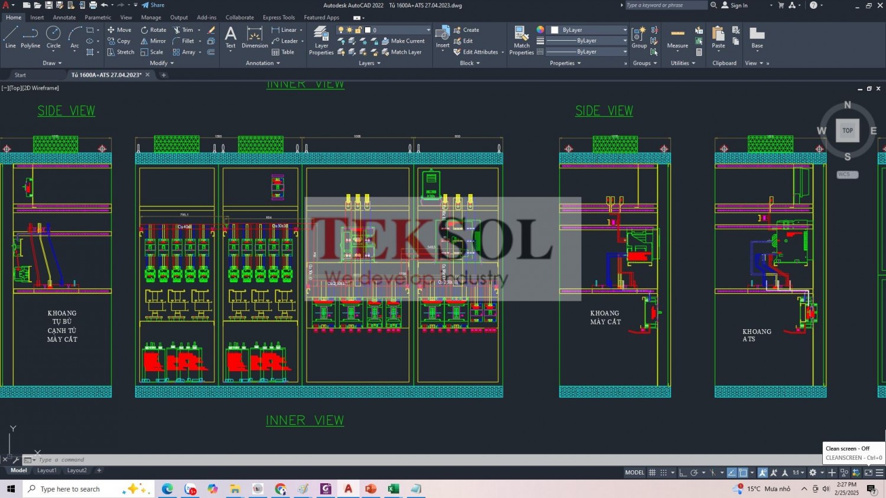Activate the Circle tool
886x498 pixels.
coord(53,37)
